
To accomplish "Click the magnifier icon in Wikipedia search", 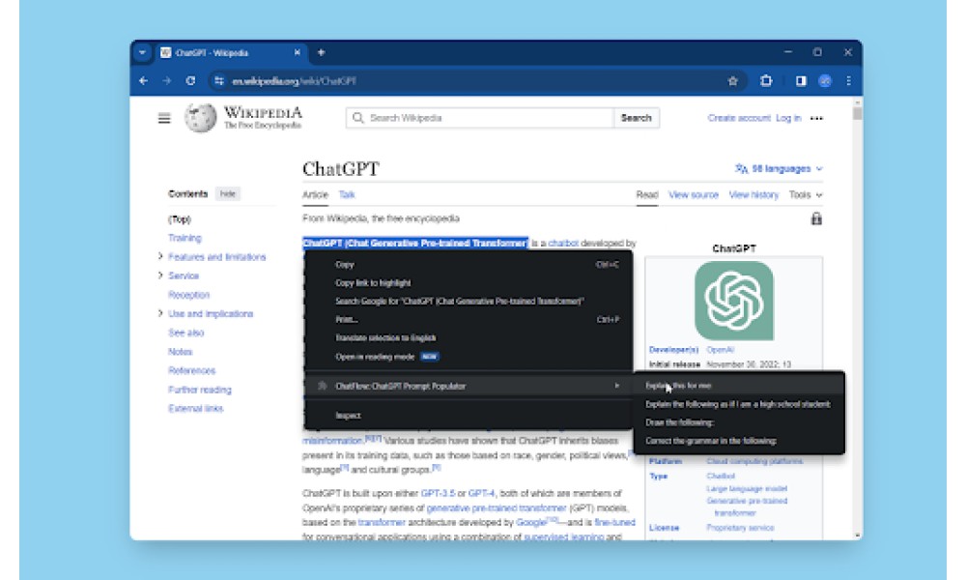I will click(358, 118).
